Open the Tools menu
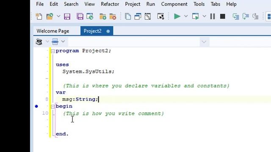Viewport: 271px width, 152px height. [x=199, y=4]
